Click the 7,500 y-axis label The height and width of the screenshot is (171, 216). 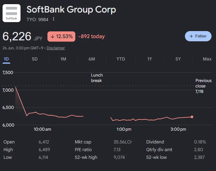pos(8,73)
